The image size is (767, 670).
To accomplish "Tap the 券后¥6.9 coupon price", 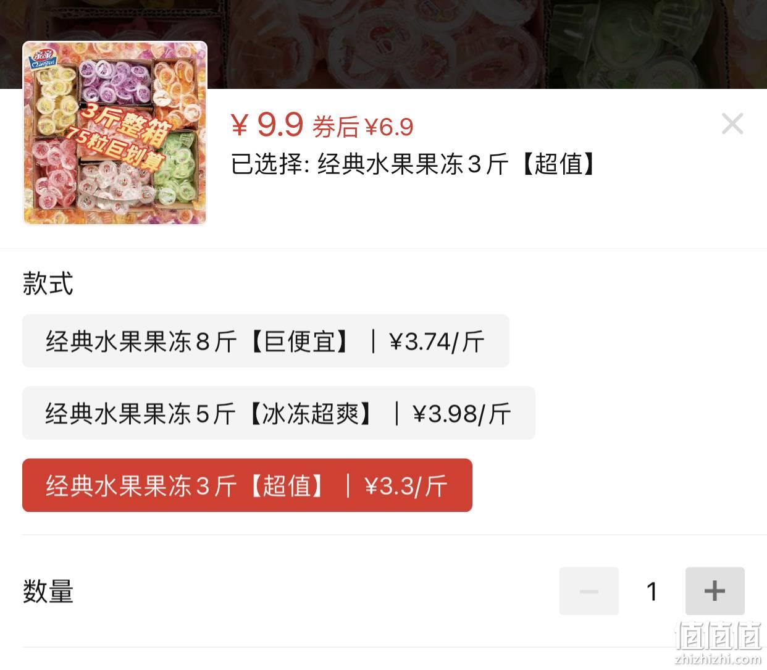I will (x=363, y=127).
